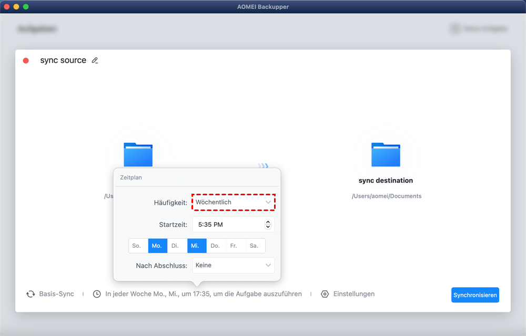Screen dimensions: 526x336
Task: Click the Zeitplan popup heading
Action: pyautogui.click(x=131, y=177)
